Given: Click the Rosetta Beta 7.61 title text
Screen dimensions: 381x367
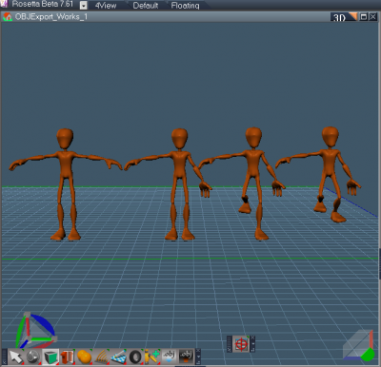Looking at the screenshot, I should point(43,4).
